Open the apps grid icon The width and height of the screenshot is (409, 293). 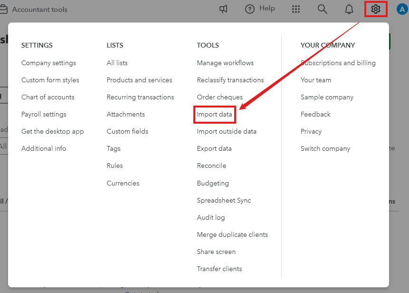pos(296,9)
